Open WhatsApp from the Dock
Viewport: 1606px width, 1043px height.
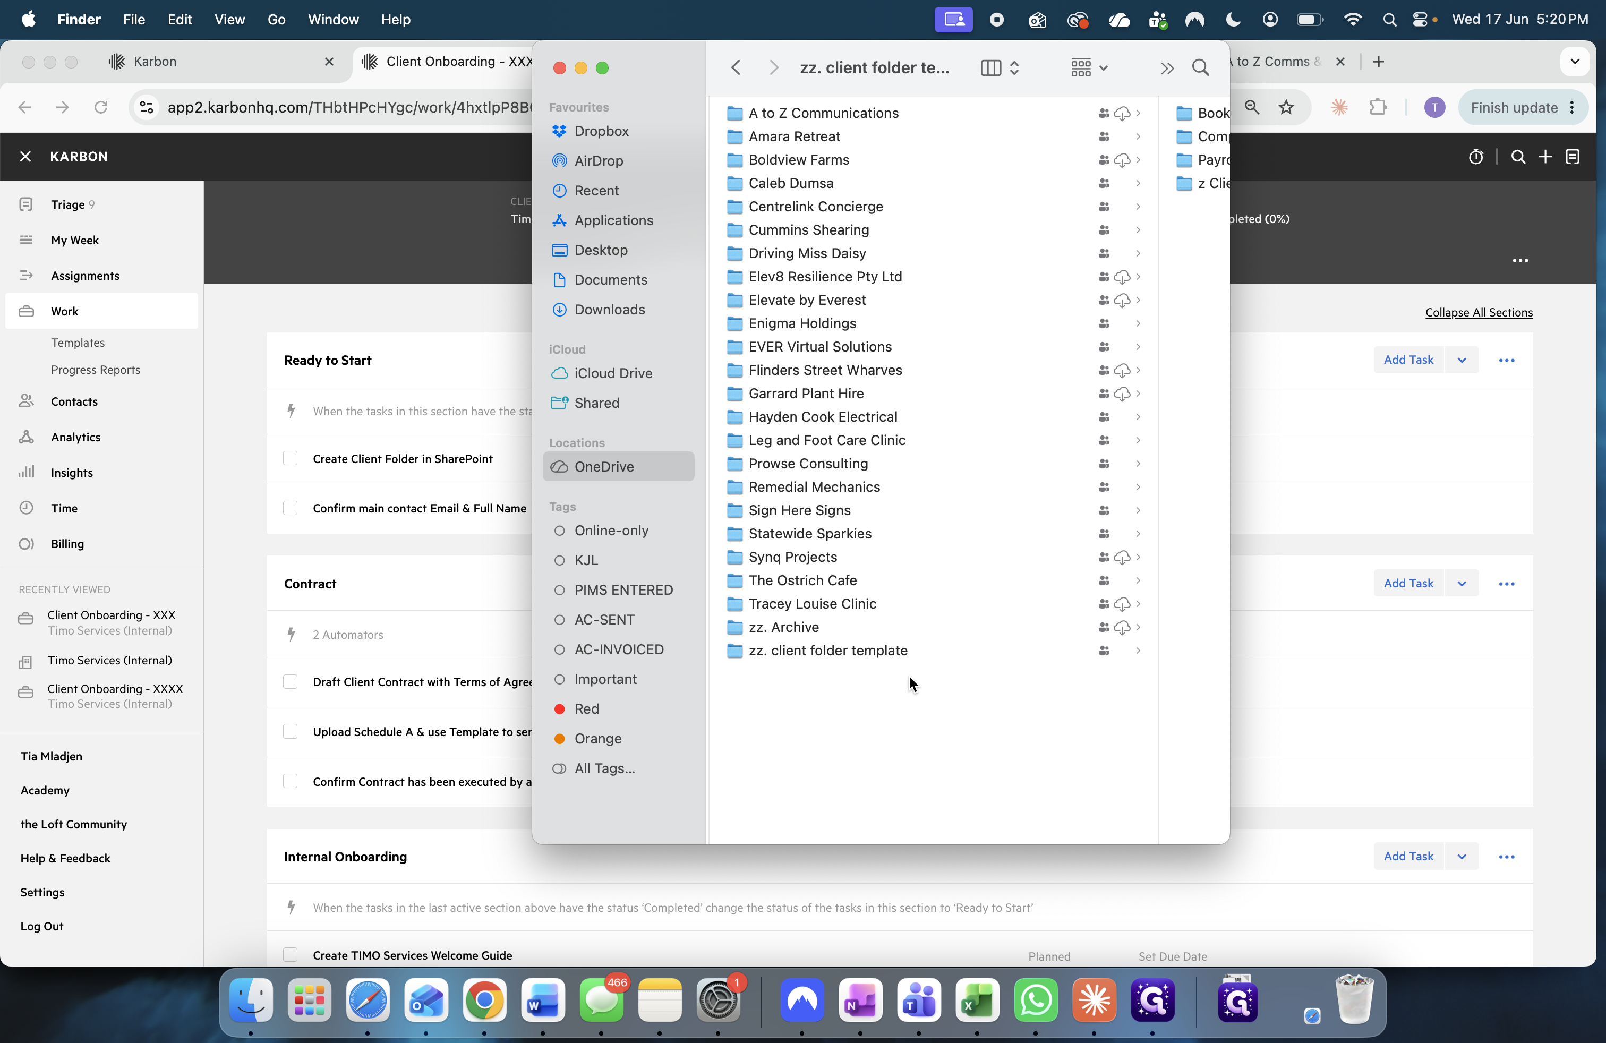point(1036,1000)
